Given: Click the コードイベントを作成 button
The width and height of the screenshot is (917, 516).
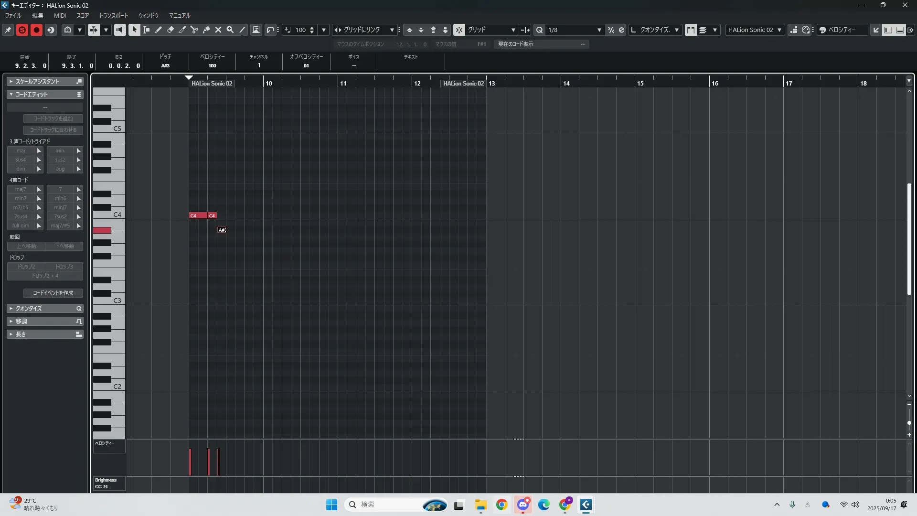Looking at the screenshot, I should [53, 293].
